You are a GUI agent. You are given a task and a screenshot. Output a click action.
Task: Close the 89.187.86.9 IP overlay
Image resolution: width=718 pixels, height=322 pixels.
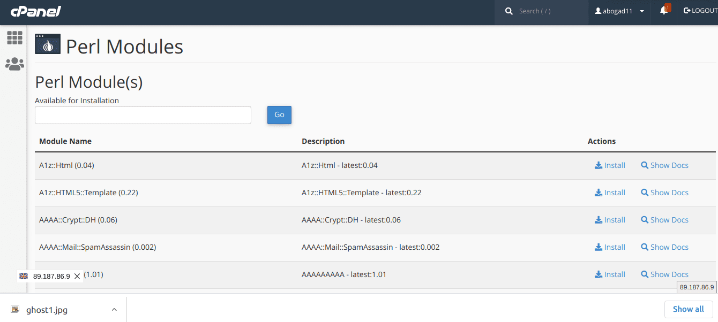pyautogui.click(x=77, y=276)
